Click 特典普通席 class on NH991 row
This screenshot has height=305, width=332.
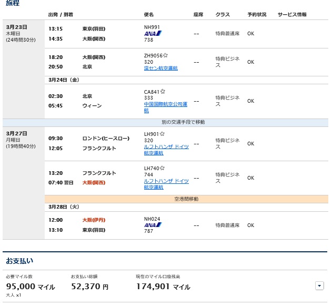pyautogui.click(x=227, y=34)
